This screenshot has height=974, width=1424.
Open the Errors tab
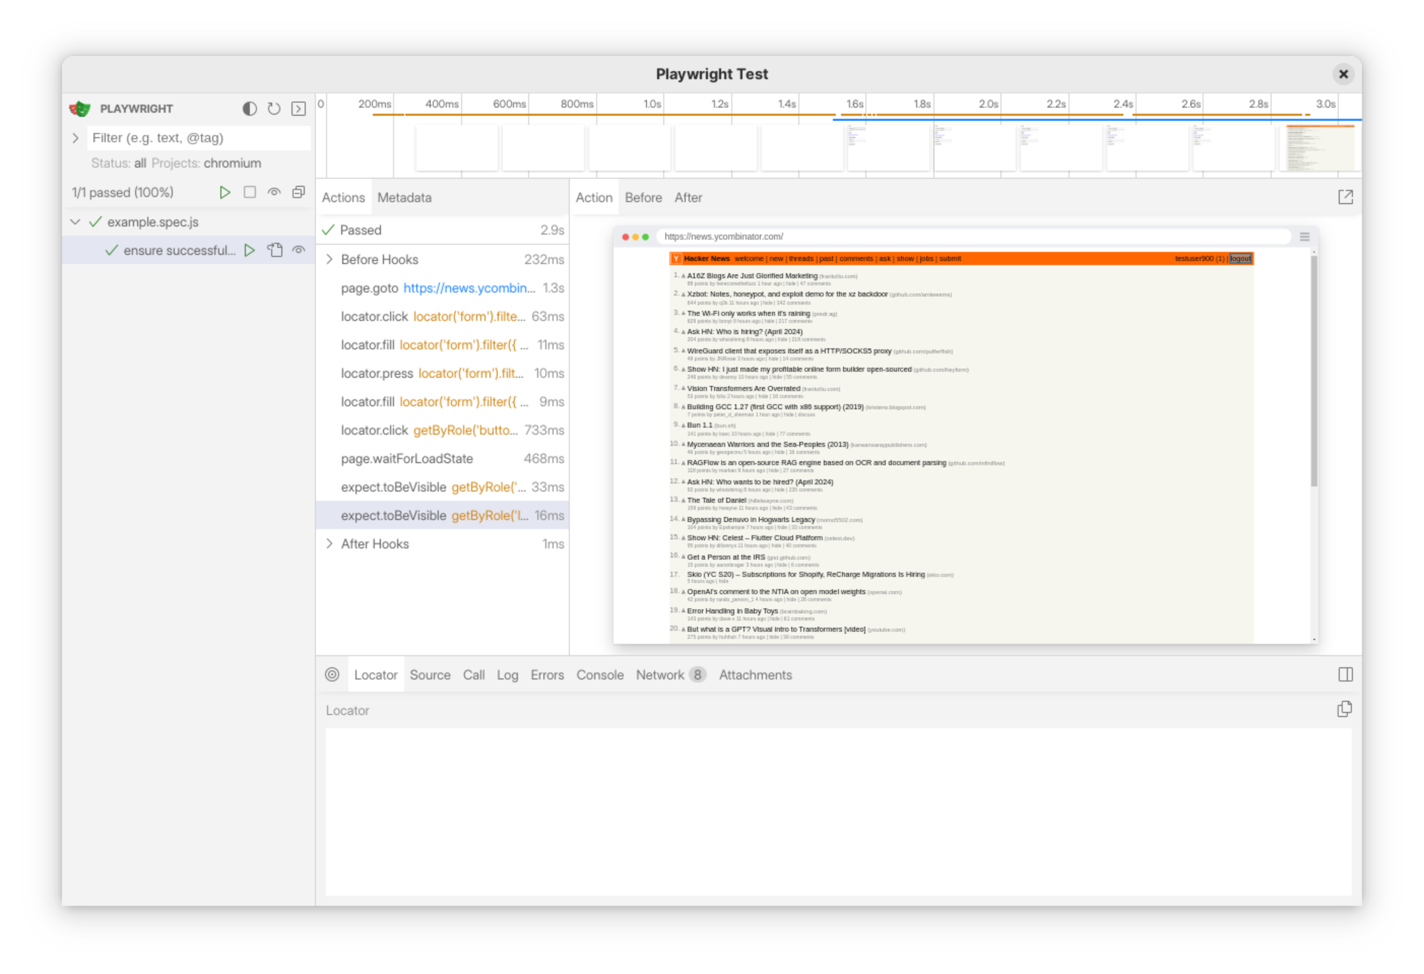coord(547,674)
